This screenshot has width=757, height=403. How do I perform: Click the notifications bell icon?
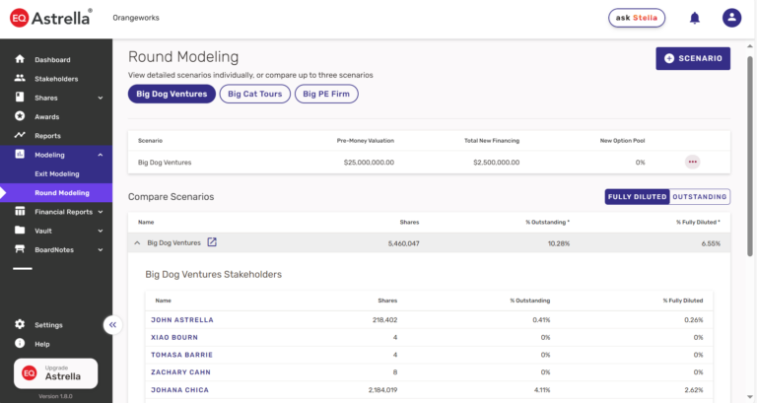tap(695, 18)
